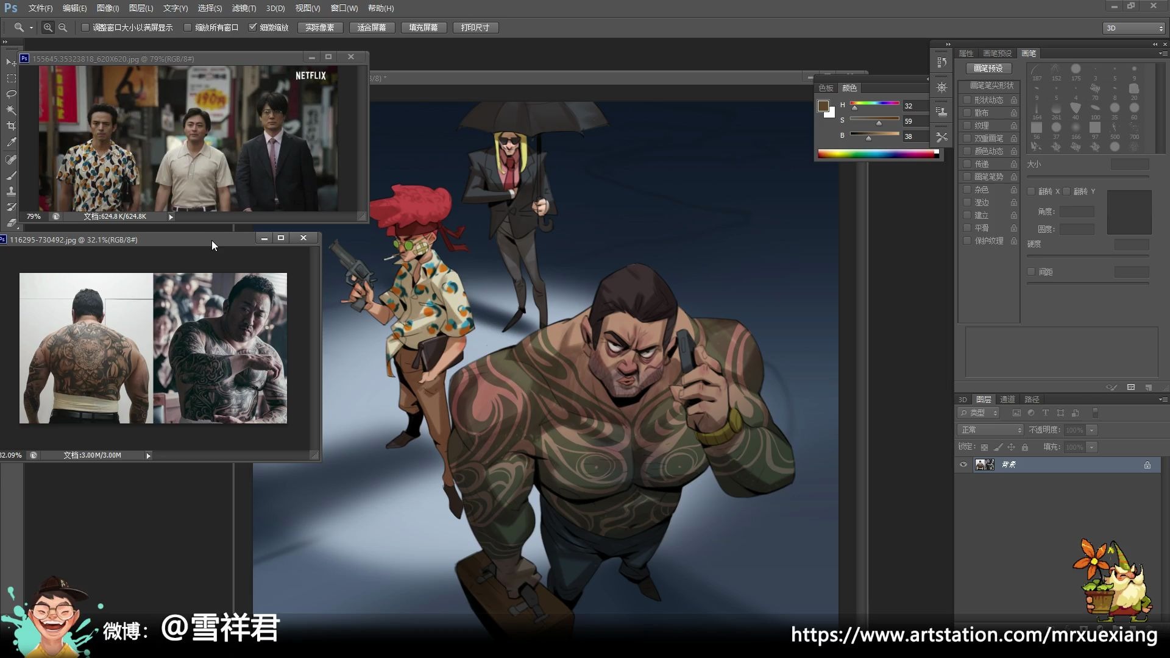Screen dimensions: 1170x658
Task: Select the Eyedropper tool
Action: (x=11, y=142)
